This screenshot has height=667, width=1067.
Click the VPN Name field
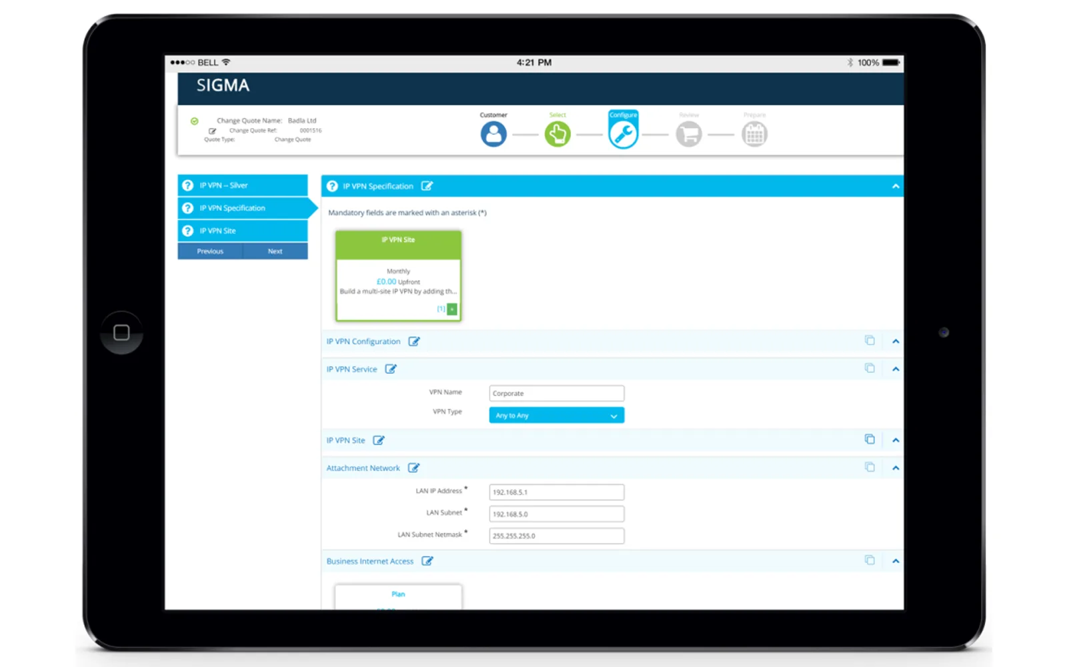pos(557,394)
